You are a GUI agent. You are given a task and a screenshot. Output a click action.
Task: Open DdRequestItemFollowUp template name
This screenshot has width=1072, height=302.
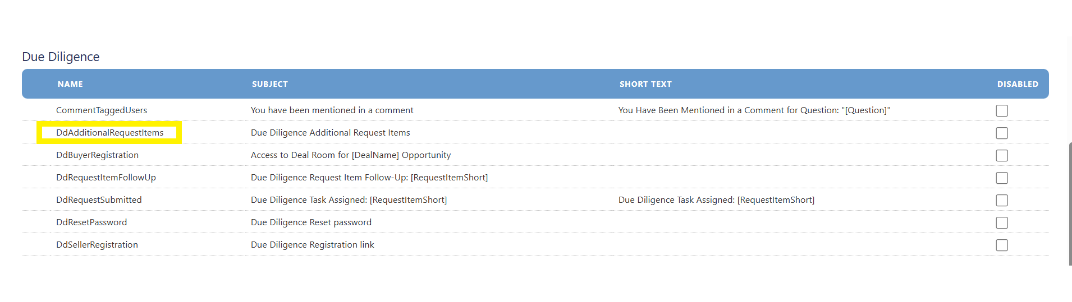[x=106, y=178]
